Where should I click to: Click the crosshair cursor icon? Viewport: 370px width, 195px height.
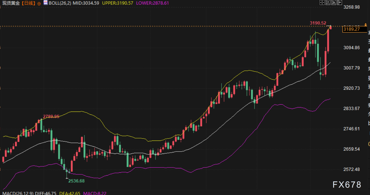pos(322,3)
